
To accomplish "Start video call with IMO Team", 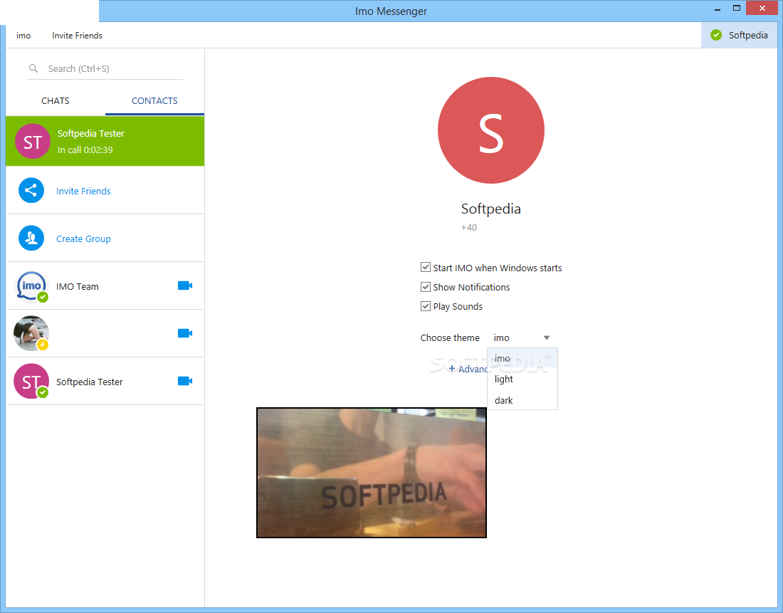I will (185, 285).
